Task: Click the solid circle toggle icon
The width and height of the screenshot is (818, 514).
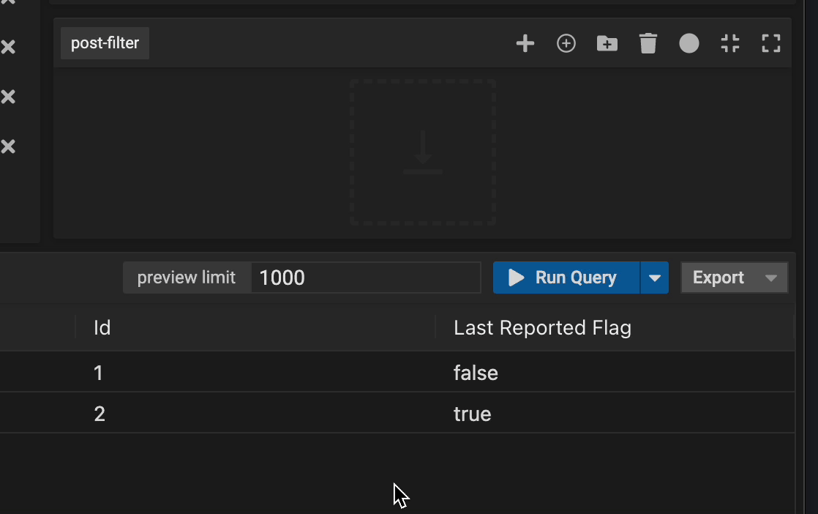Action: tap(688, 43)
